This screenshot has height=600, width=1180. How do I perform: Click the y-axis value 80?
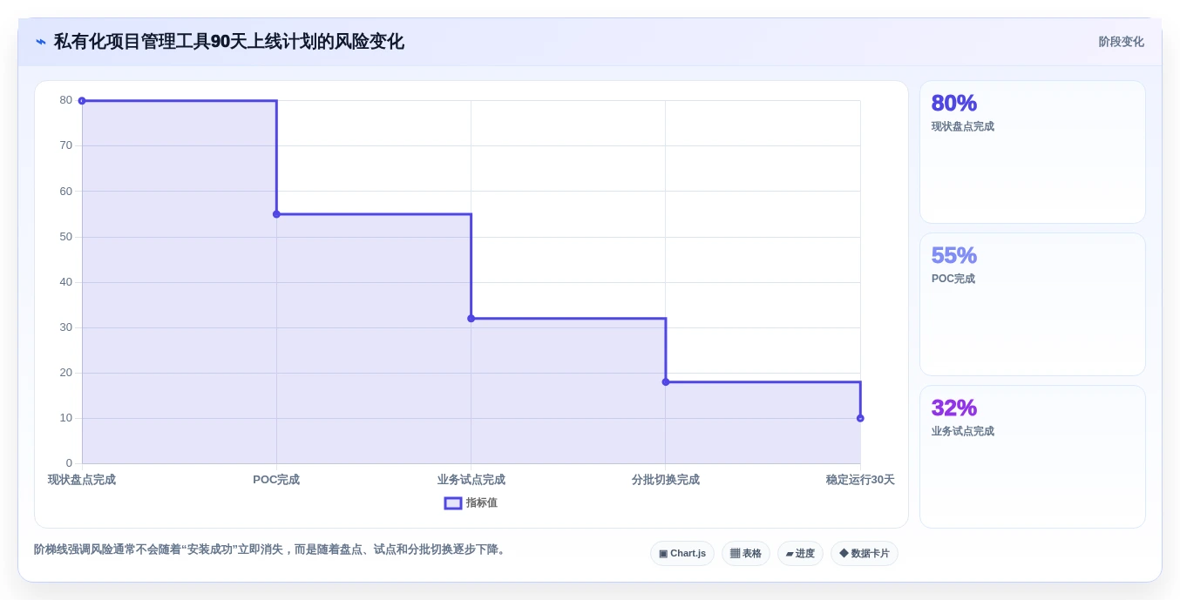pos(66,100)
